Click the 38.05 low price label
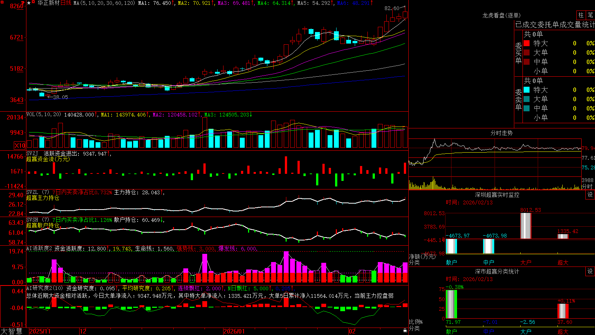Screen dimensions: 595x335 tap(60, 97)
